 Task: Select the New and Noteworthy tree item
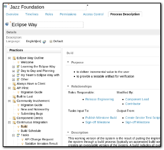click(35, 109)
